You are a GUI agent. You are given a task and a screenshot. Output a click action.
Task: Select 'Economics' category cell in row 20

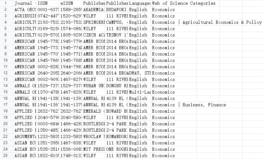coord(174,124)
